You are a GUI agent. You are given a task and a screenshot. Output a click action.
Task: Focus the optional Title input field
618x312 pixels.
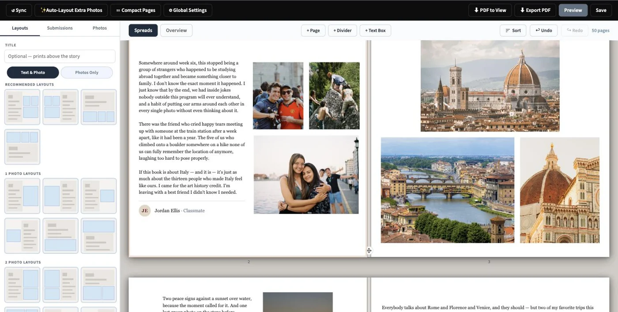pos(60,56)
